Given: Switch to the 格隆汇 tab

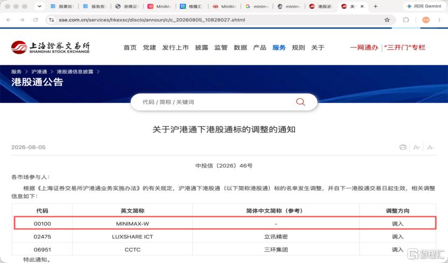Looking at the screenshot, I should [192, 6].
